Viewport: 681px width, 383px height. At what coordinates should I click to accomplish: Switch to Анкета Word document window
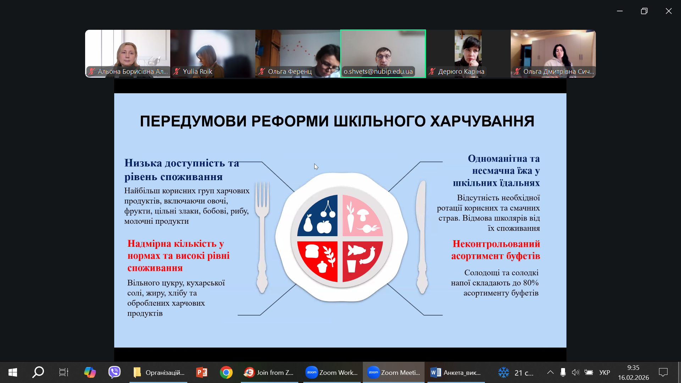[x=456, y=372]
